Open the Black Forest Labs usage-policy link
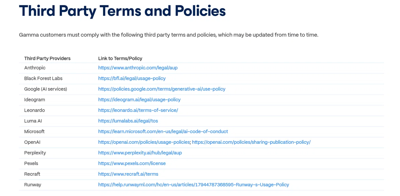This screenshot has height=196, width=400. pyautogui.click(x=132, y=78)
